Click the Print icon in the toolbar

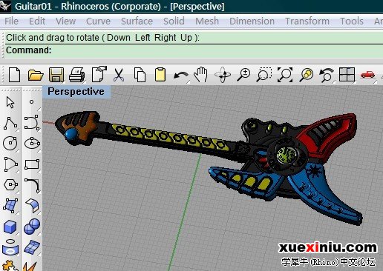77,75
